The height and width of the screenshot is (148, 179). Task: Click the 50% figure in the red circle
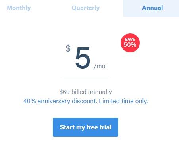point(130,44)
